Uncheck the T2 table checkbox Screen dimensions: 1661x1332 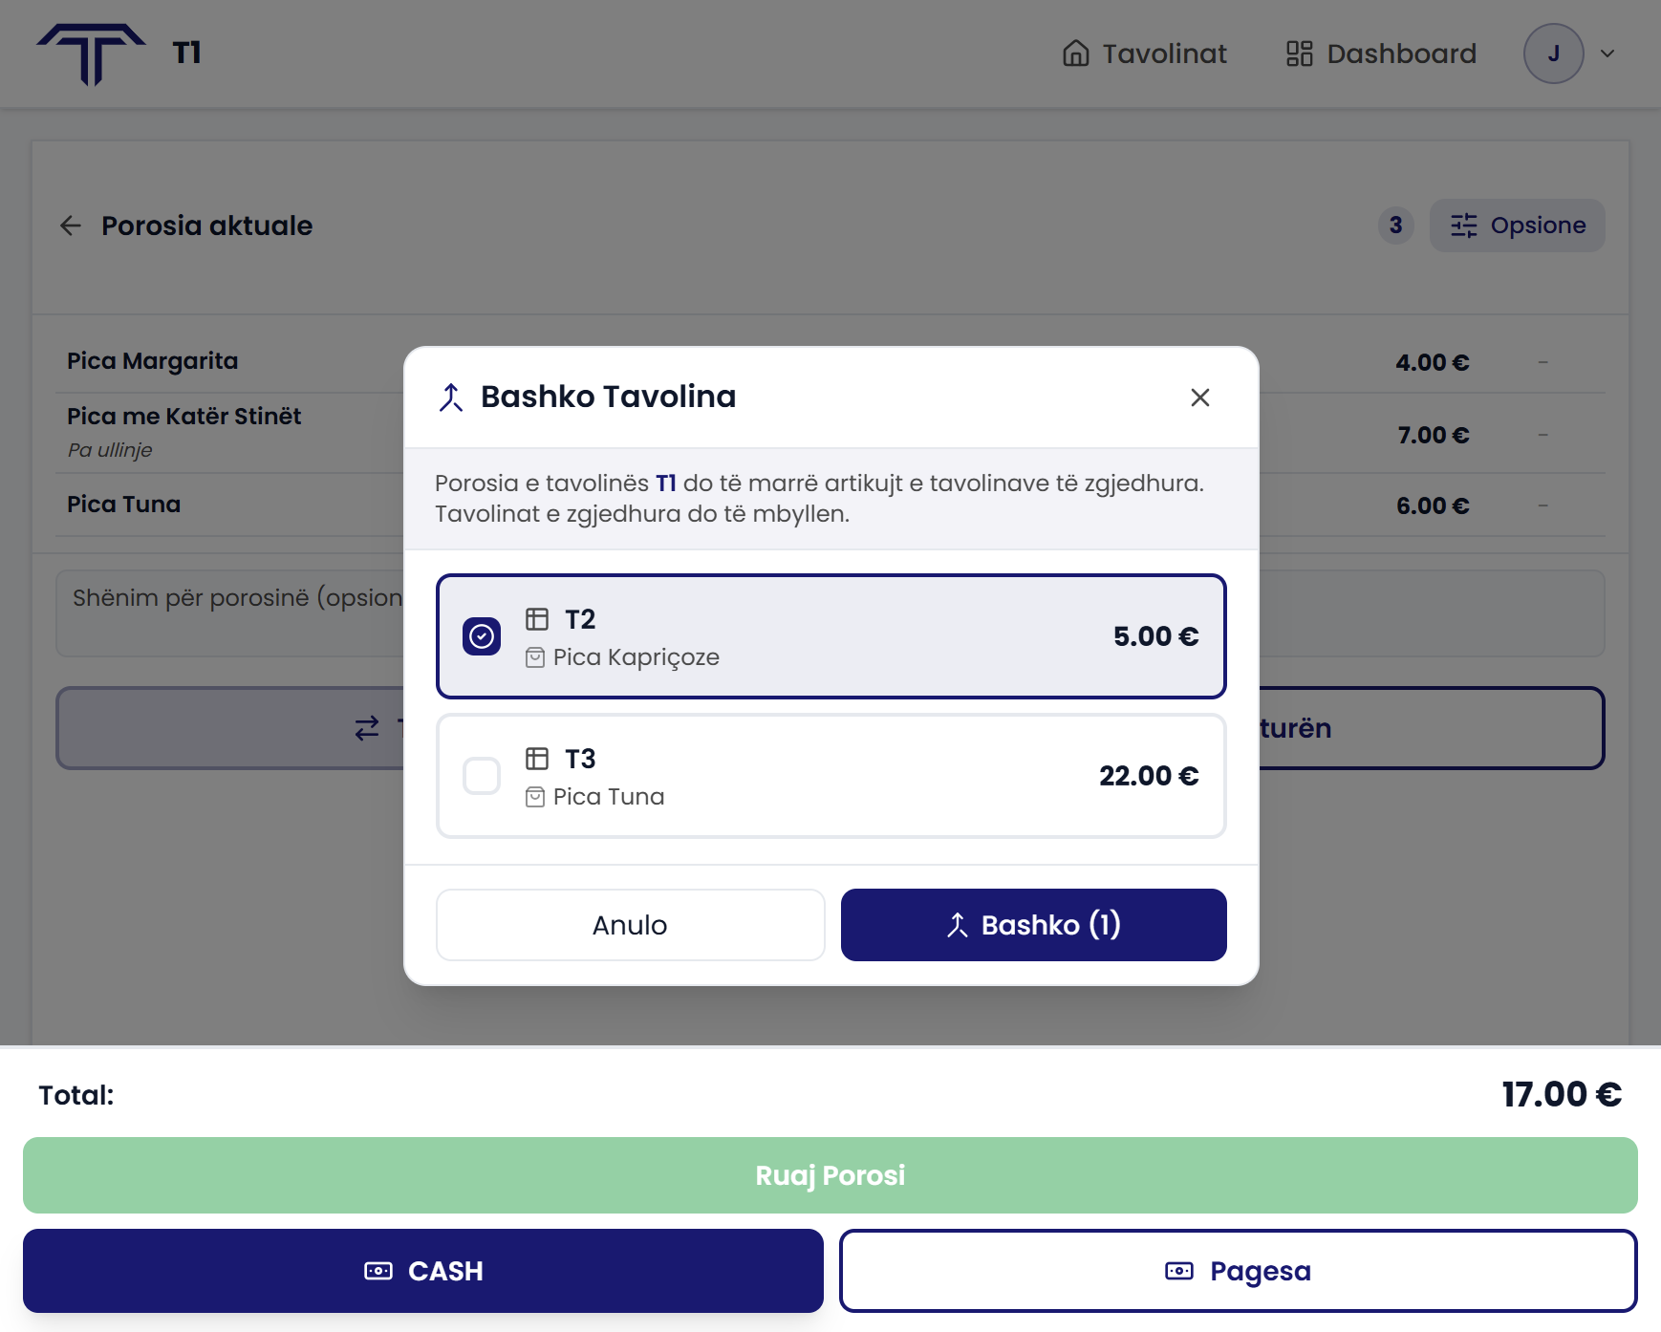482,636
